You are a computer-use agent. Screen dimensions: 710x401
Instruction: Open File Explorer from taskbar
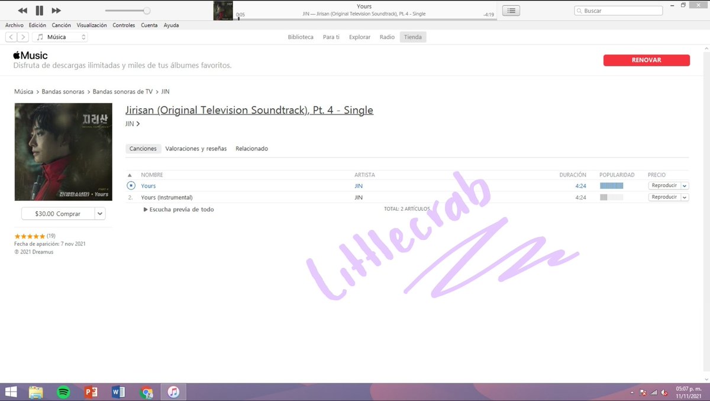click(36, 392)
